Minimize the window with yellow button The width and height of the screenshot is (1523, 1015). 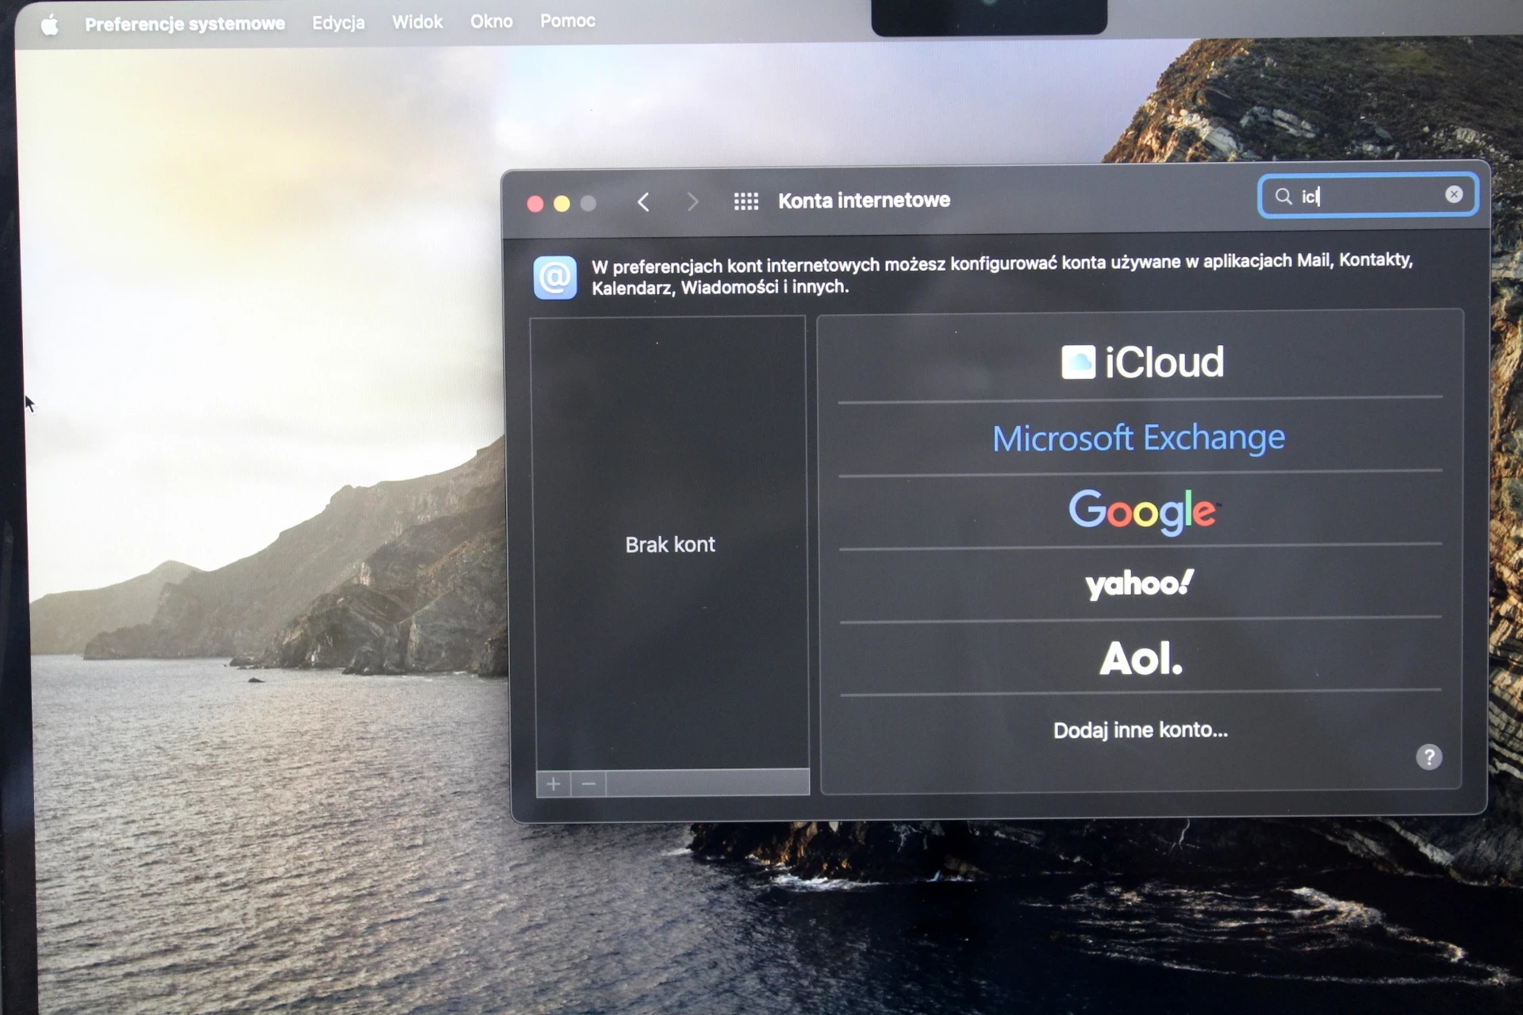pos(562,204)
